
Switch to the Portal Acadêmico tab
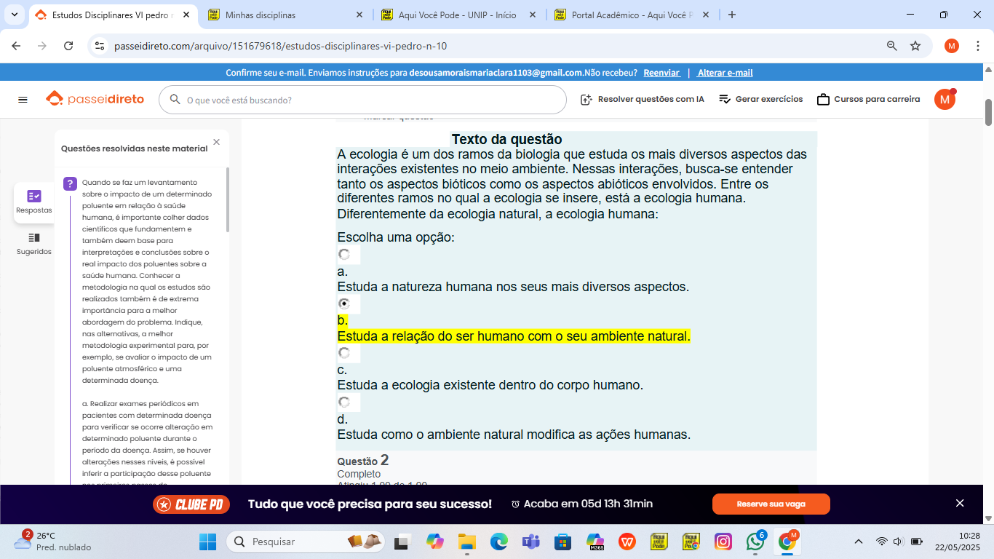(x=631, y=15)
